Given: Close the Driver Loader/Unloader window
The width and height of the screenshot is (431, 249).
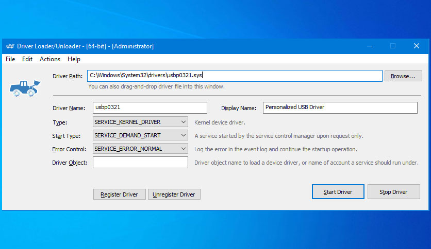Looking at the screenshot, I should coord(417,46).
